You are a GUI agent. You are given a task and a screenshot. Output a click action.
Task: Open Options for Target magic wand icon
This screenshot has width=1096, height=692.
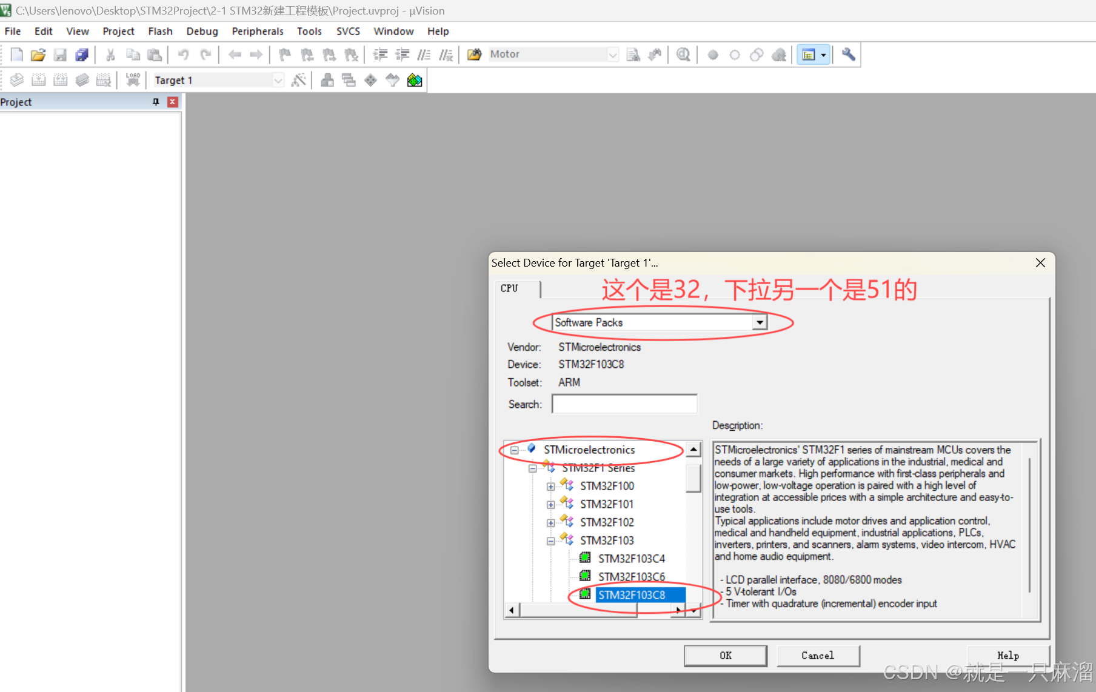[298, 80]
